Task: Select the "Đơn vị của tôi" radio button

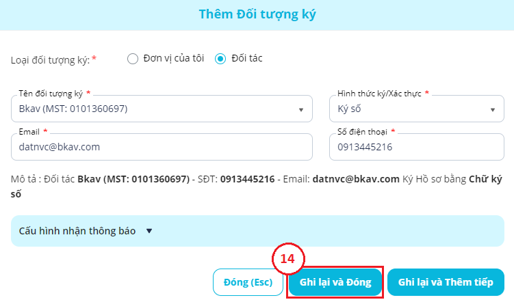Action: tap(133, 59)
